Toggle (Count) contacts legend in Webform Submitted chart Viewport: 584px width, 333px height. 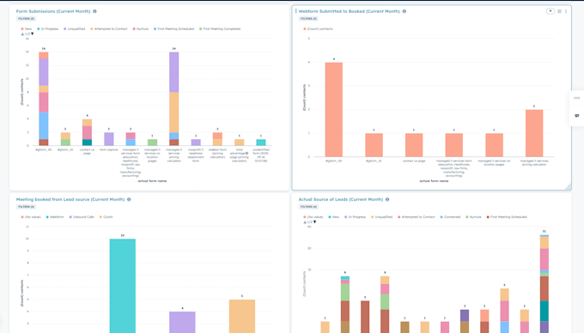tap(318, 28)
